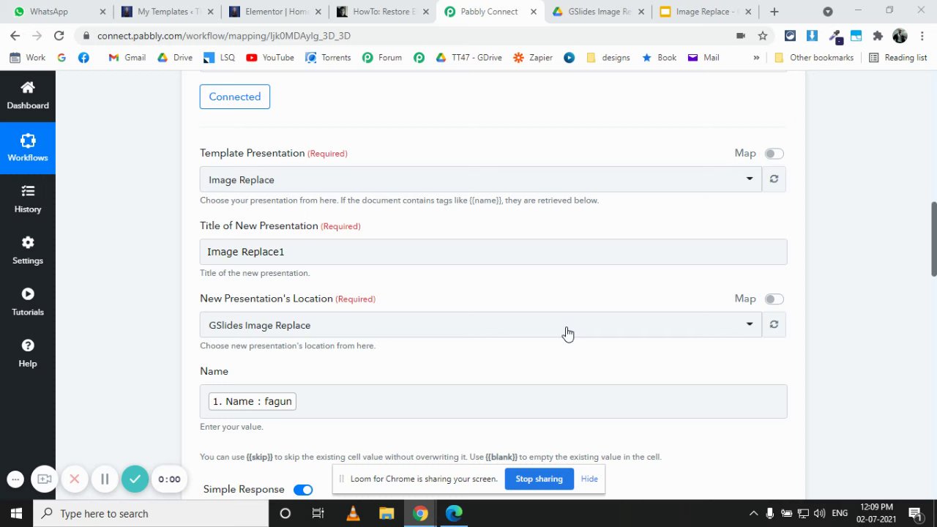Open the Reading list
937x527 pixels.
click(x=897, y=58)
